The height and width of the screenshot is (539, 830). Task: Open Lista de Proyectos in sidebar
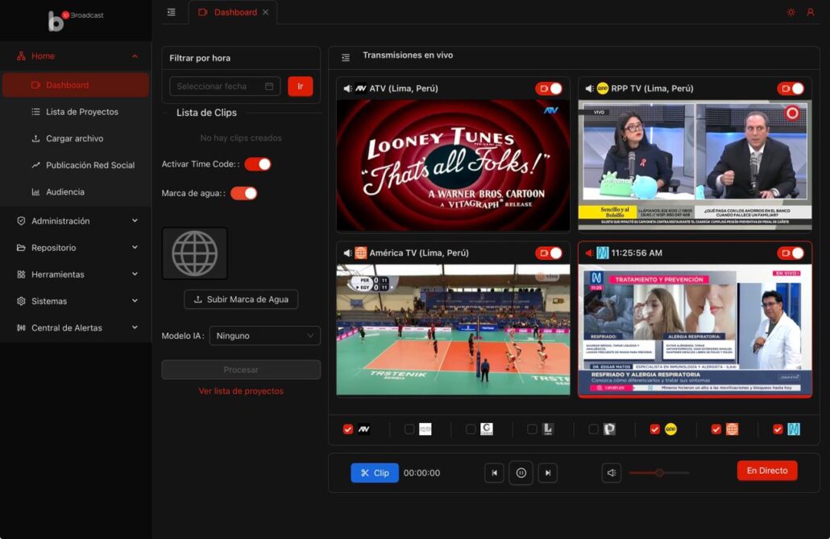pos(81,112)
